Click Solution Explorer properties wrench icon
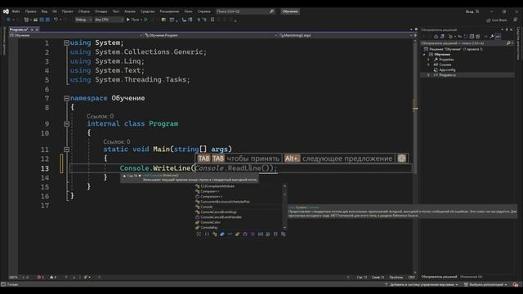The image size is (523, 294). 492,36
